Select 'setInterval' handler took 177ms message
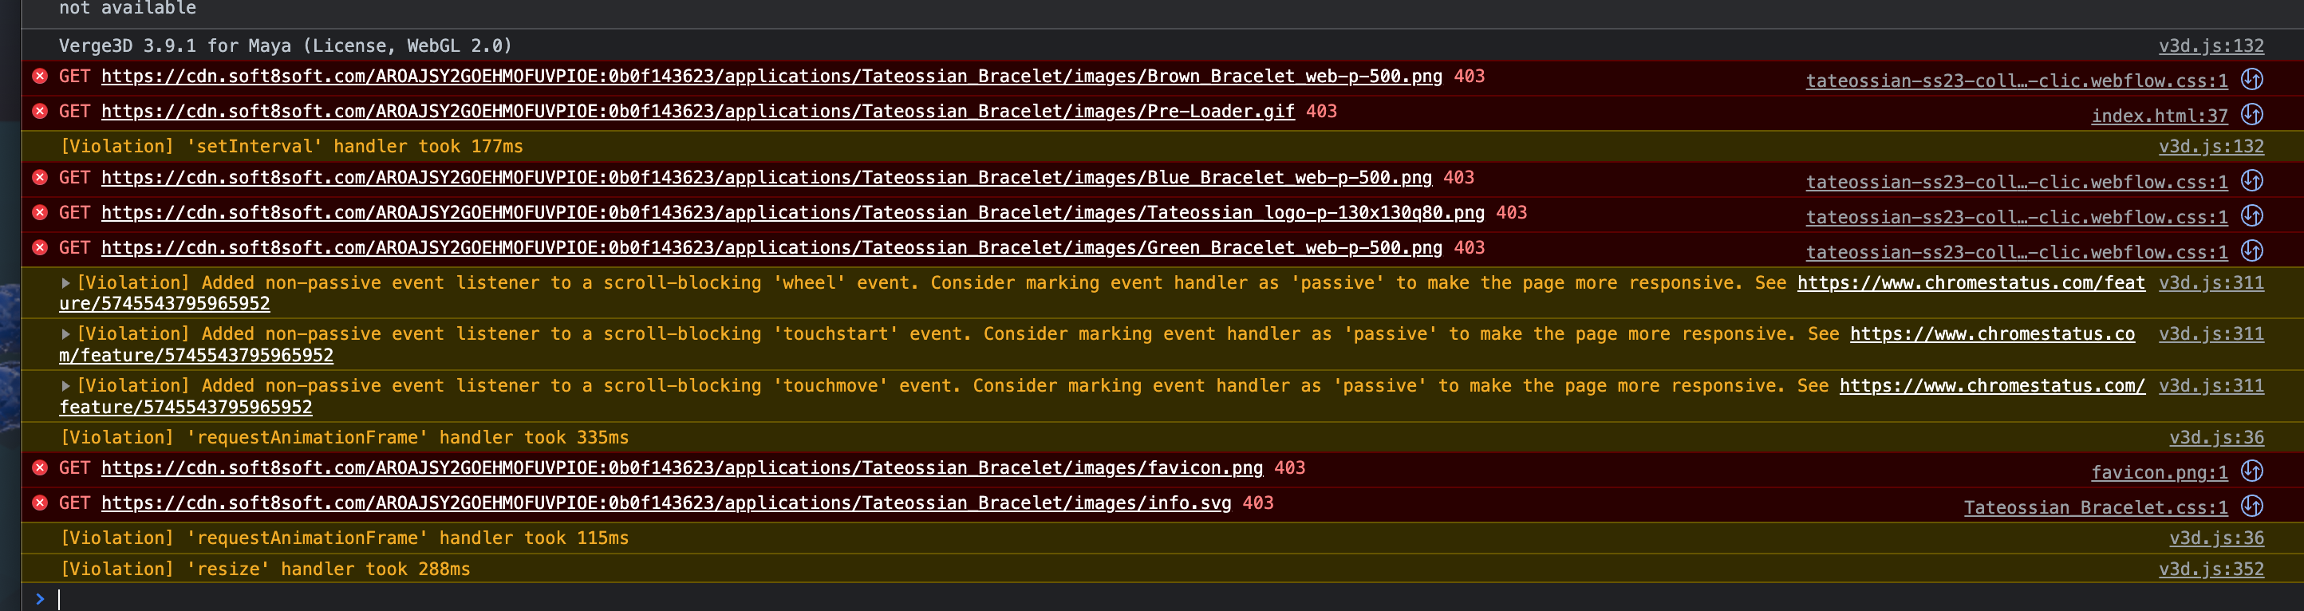 click(291, 146)
